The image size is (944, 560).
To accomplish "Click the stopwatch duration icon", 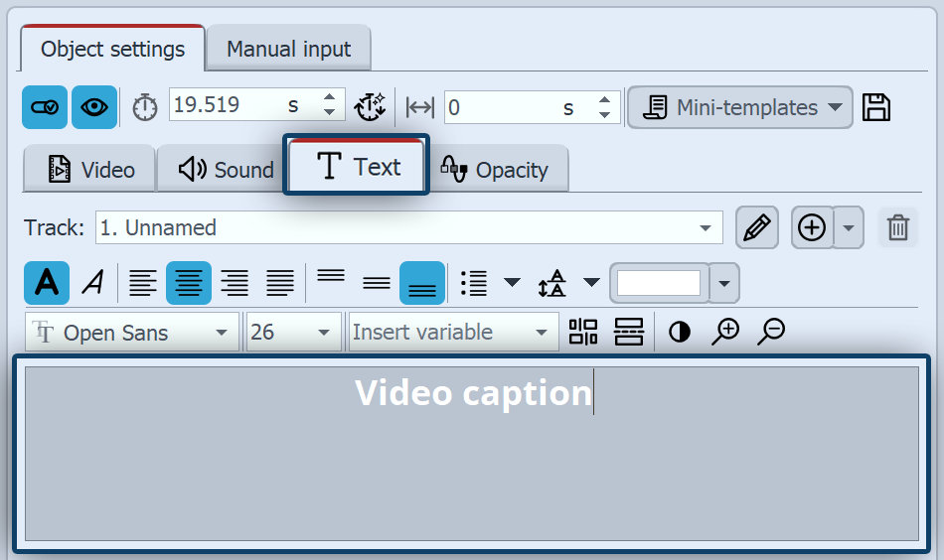I will tap(144, 107).
